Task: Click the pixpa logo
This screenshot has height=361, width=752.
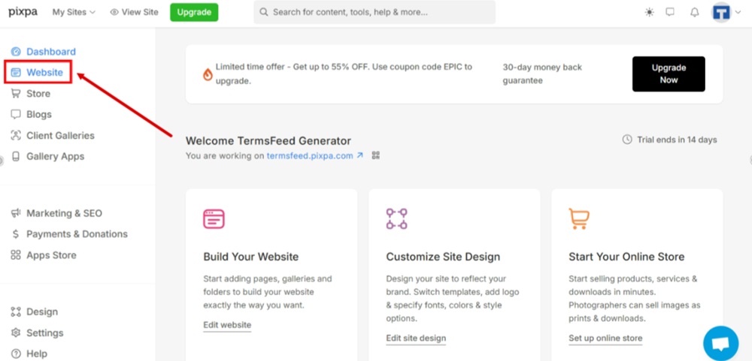Action: 23,12
